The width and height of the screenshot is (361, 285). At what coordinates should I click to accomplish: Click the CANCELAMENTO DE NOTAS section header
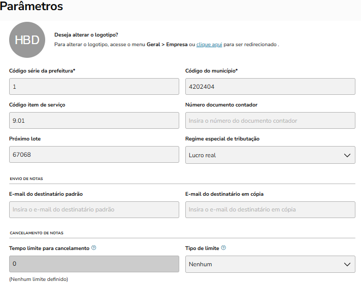coord(36,233)
